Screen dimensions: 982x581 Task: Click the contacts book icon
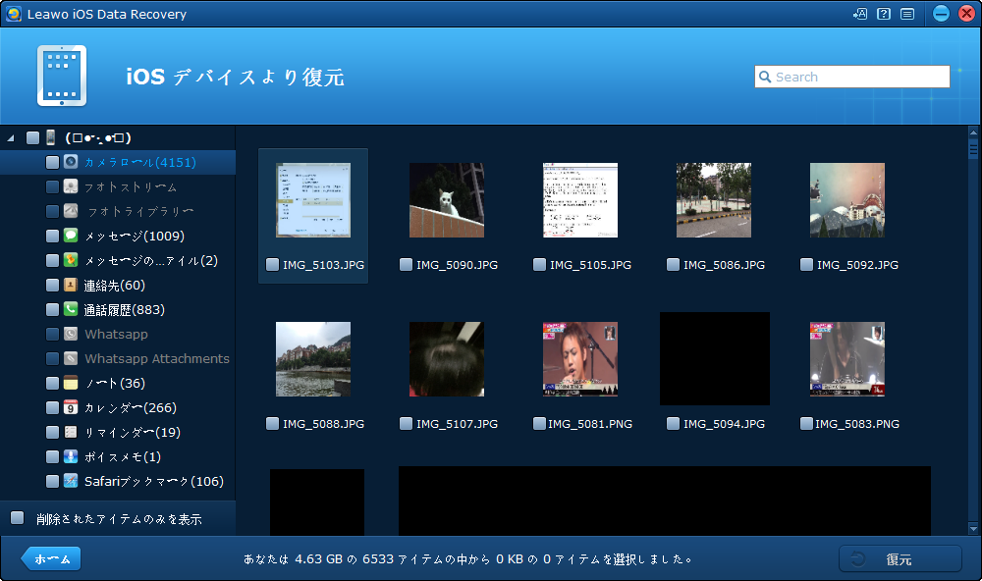(71, 285)
